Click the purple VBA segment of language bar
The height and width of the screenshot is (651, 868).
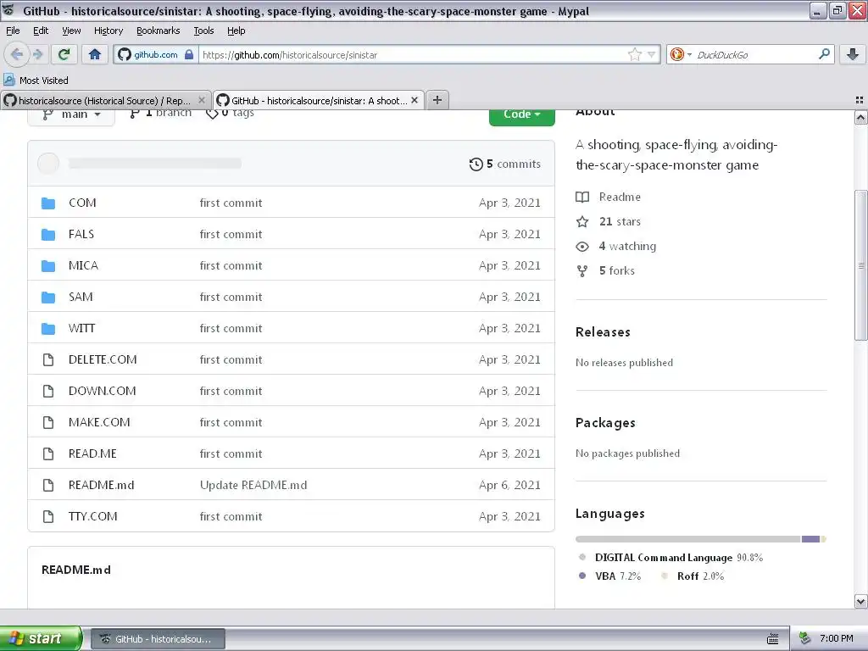point(810,539)
